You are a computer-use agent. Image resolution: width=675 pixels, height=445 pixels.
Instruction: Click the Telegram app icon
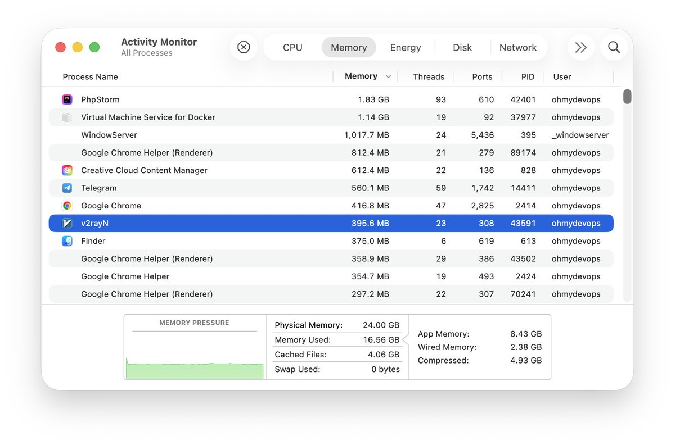(x=67, y=188)
